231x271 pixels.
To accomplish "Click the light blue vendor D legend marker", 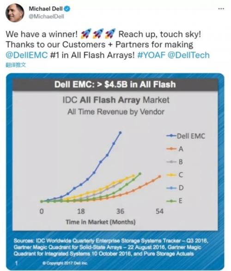I will [x=171, y=188].
